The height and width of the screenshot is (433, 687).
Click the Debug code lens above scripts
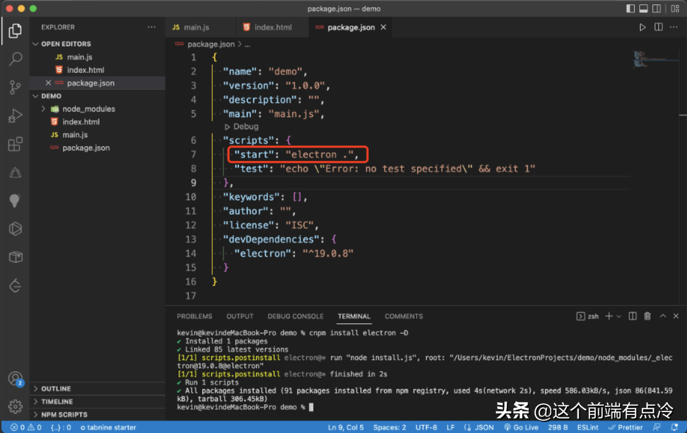coord(242,126)
